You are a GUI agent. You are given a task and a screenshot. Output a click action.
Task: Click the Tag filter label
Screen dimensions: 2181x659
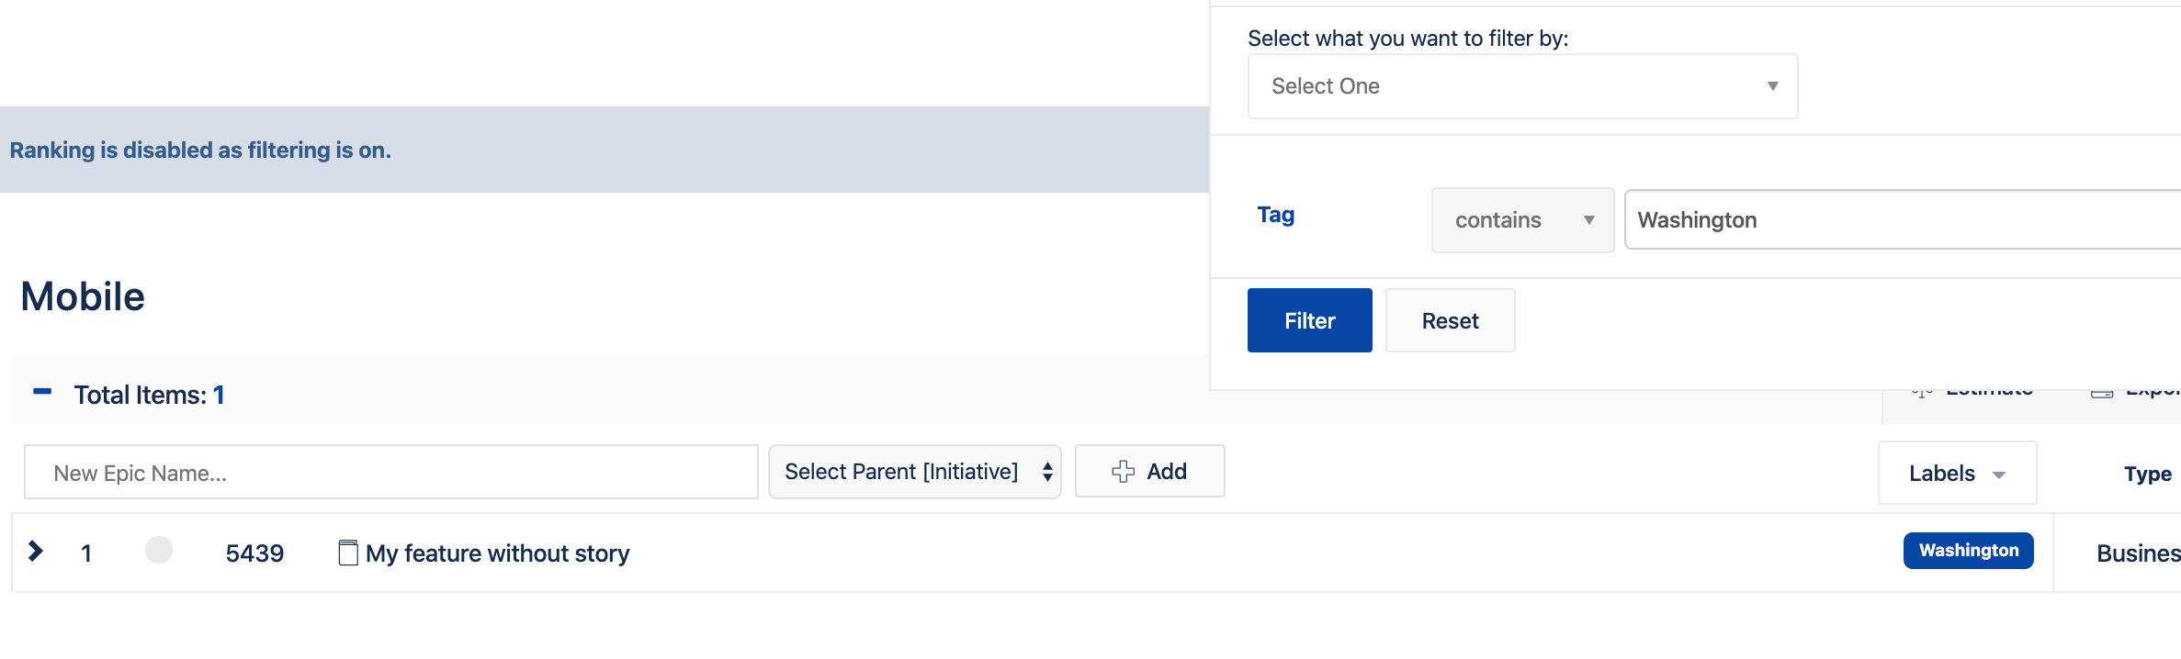[x=1274, y=214]
